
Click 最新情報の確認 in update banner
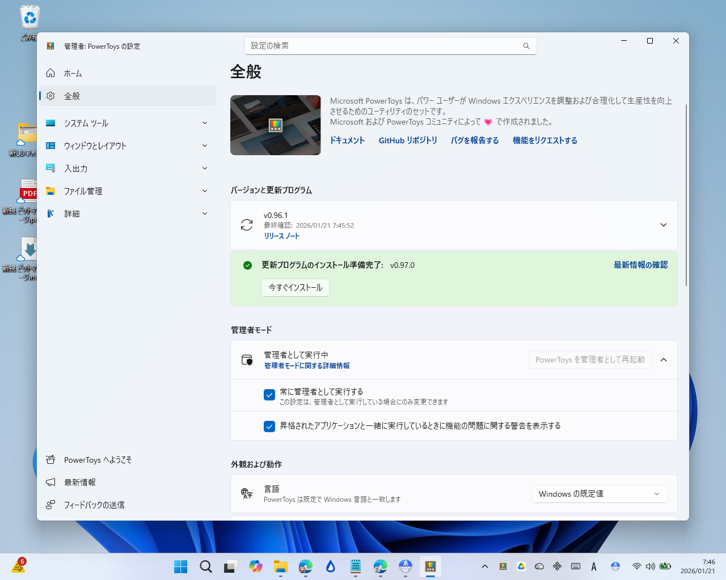(640, 265)
